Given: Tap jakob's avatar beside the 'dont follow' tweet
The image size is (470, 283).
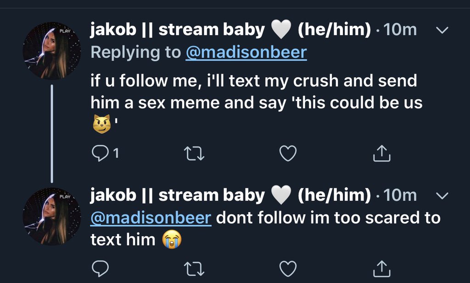Looking at the screenshot, I should coord(52,216).
